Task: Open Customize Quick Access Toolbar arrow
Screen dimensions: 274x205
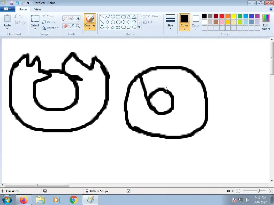Action: coord(28,3)
